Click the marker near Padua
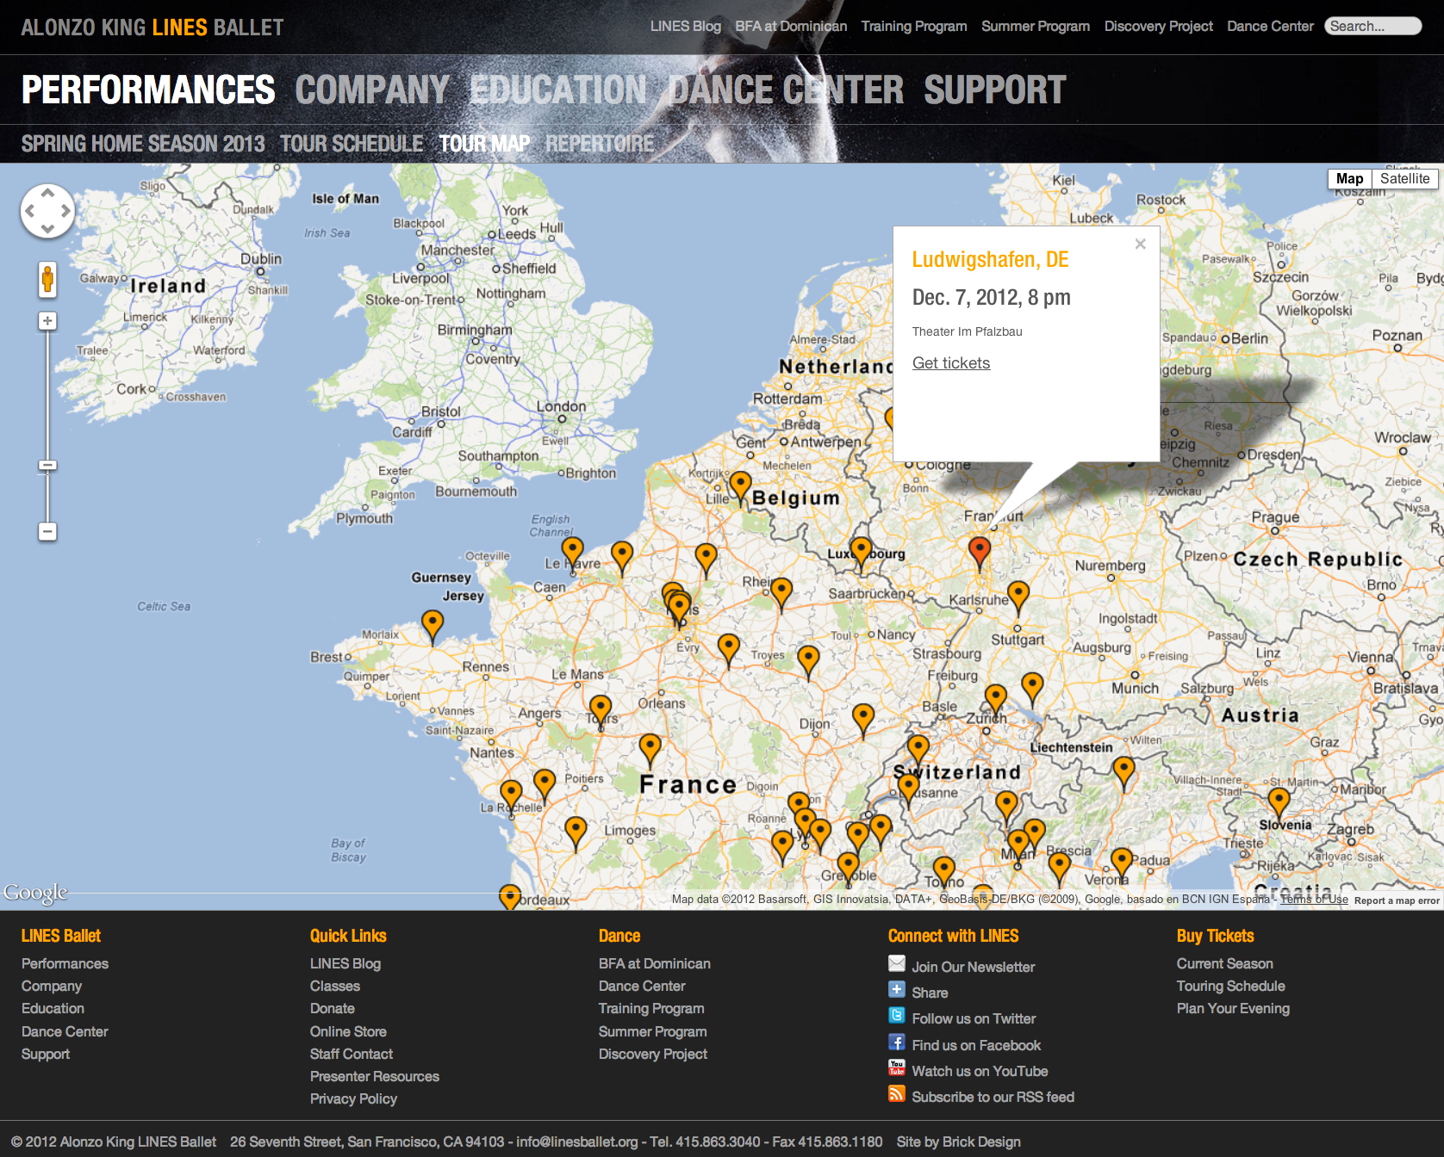This screenshot has width=1444, height=1157. coord(1121,864)
